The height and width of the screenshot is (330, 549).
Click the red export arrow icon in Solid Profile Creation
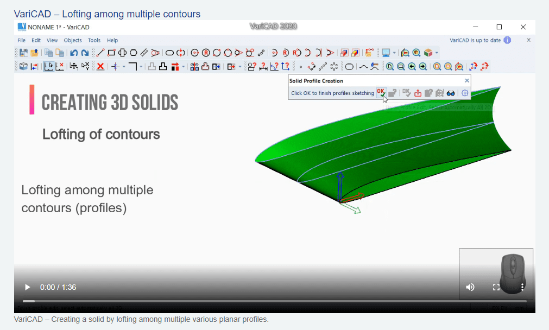point(418,93)
